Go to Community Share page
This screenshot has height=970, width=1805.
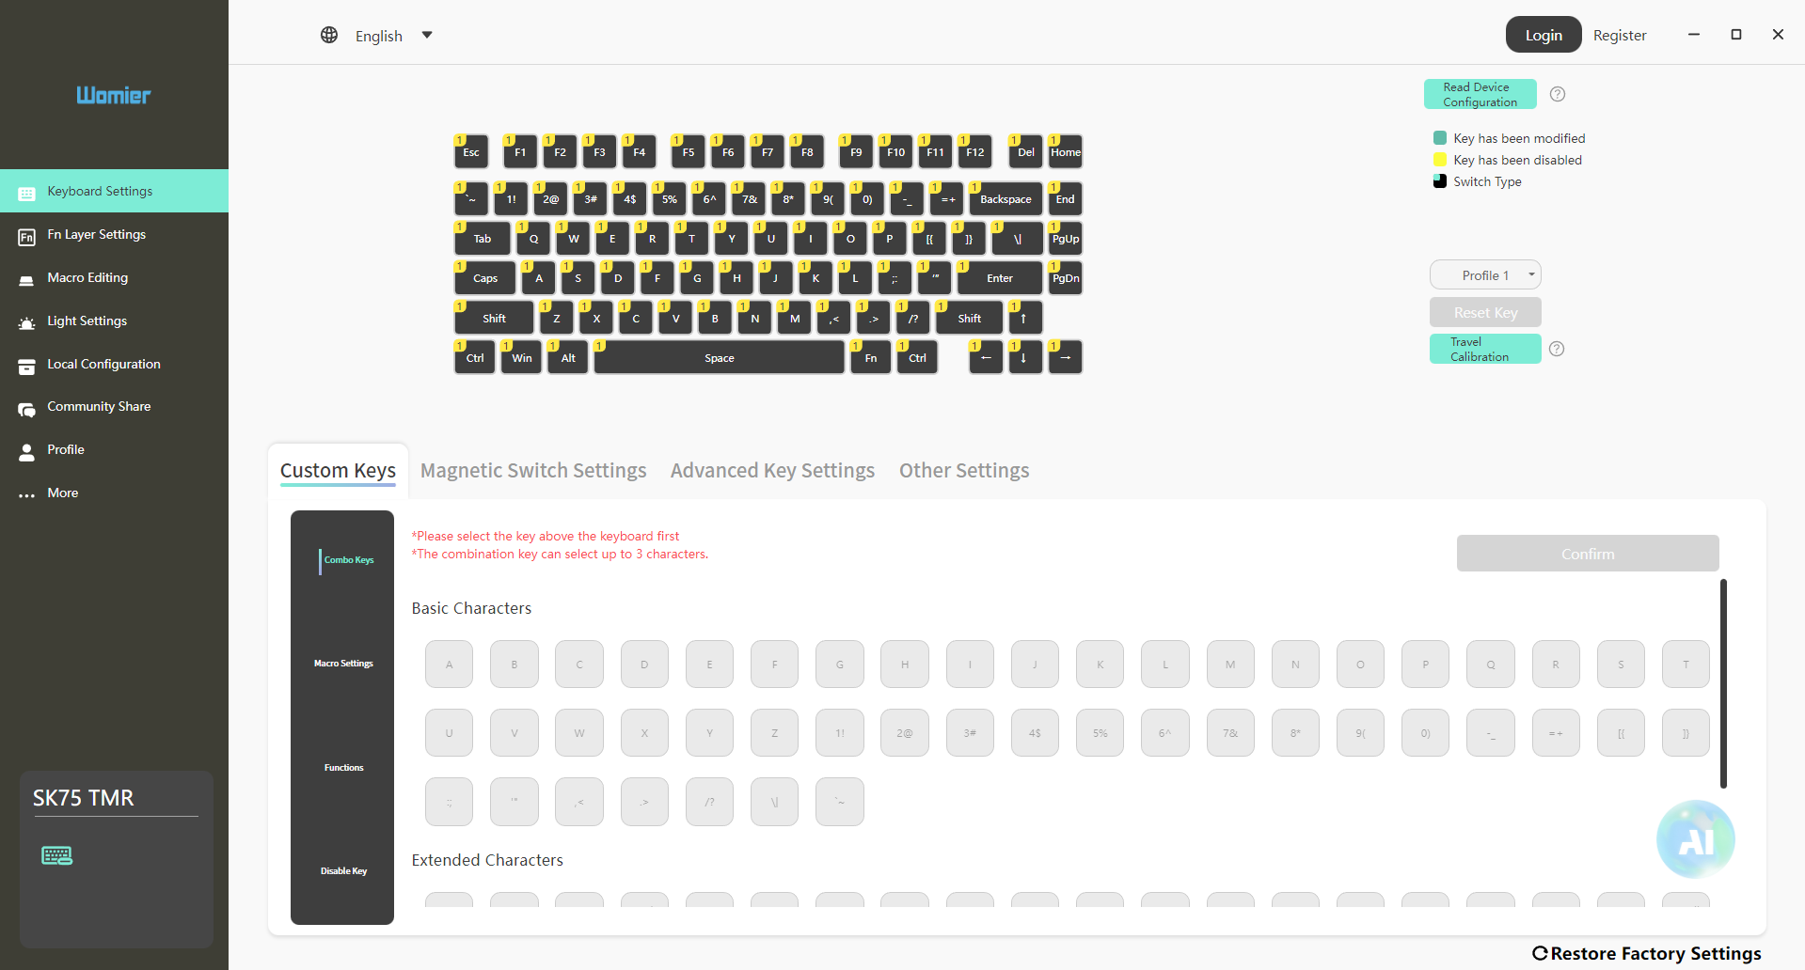[x=99, y=407]
